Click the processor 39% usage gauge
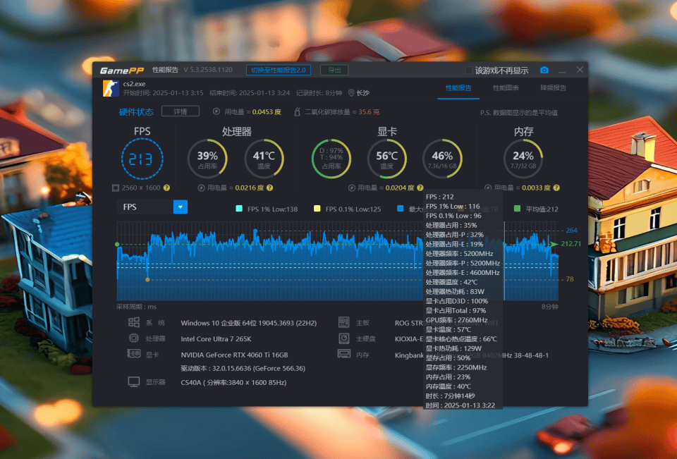 click(x=207, y=159)
